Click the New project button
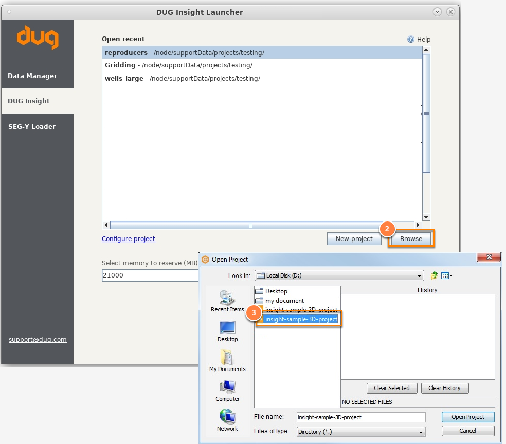506x444 pixels. (x=354, y=238)
